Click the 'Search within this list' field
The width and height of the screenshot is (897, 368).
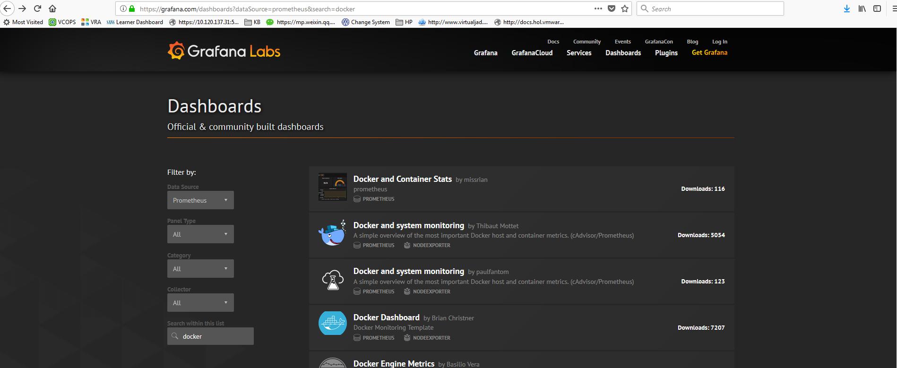(x=210, y=336)
